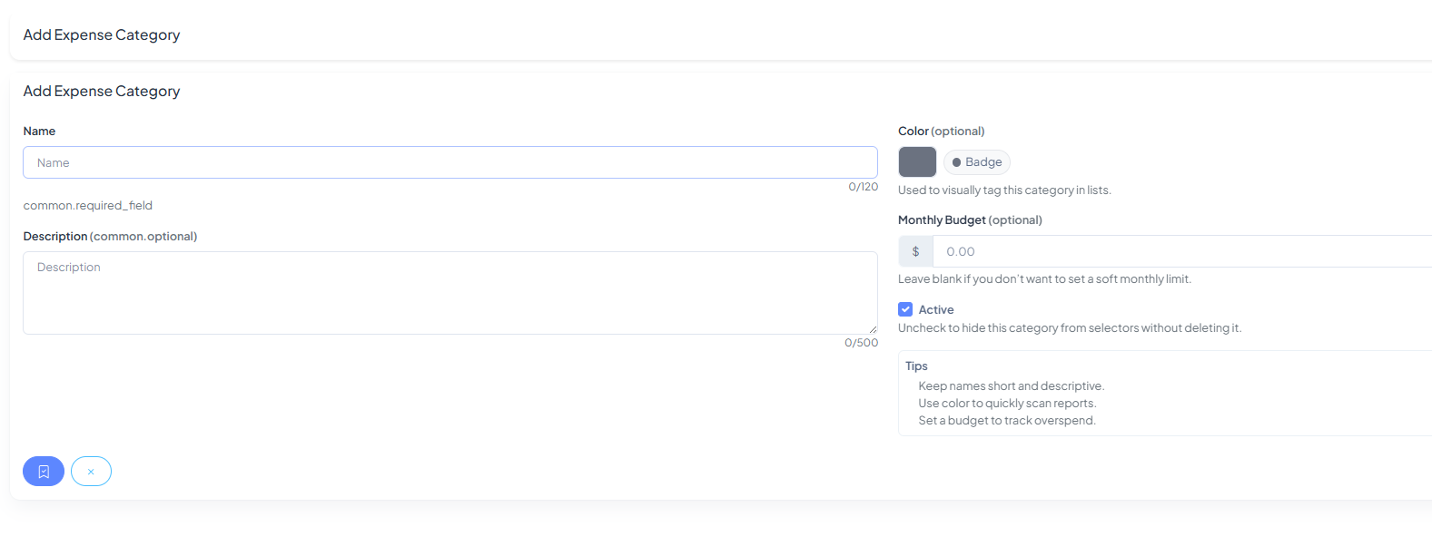Click the Name field label
This screenshot has width=1432, height=546.
tap(39, 132)
